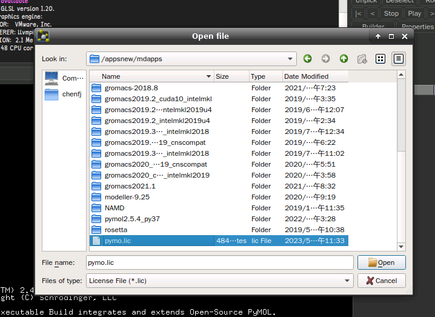The height and width of the screenshot is (317, 435).
Task: Select the gromacs-2018.8 folder icon
Action: point(96,88)
